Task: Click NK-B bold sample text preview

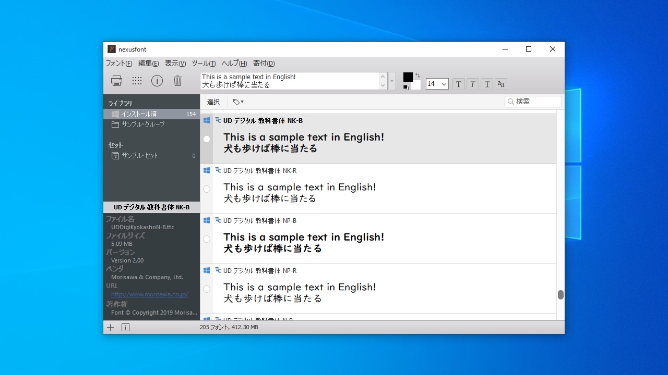Action: (304, 143)
